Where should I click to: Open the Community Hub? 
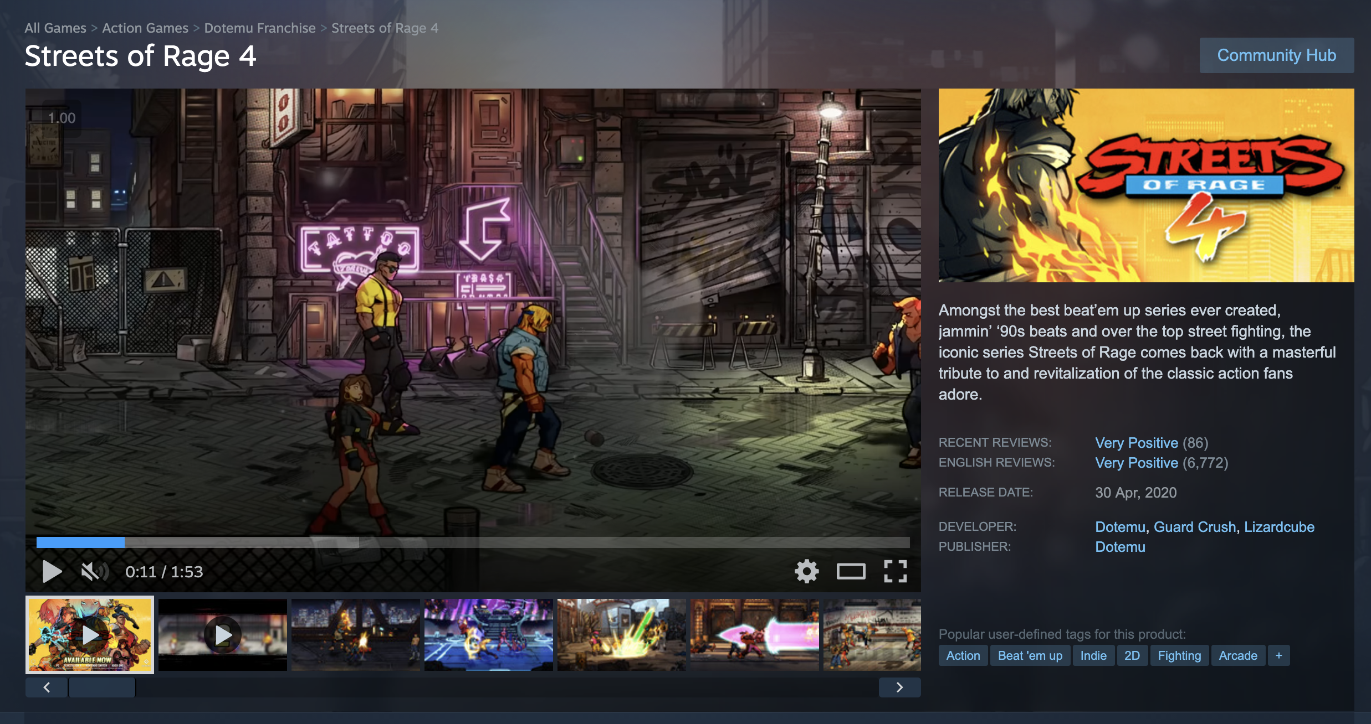[1276, 55]
